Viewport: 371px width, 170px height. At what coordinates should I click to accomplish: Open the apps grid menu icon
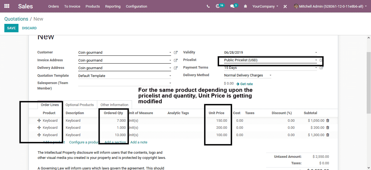[x=7, y=6]
